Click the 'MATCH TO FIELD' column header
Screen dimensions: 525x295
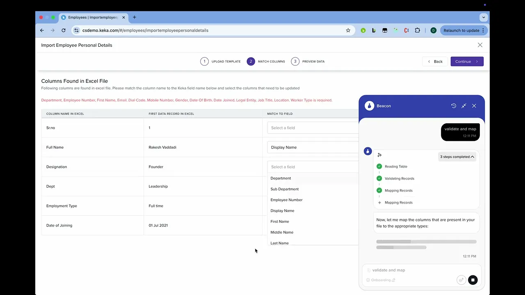coord(280,113)
